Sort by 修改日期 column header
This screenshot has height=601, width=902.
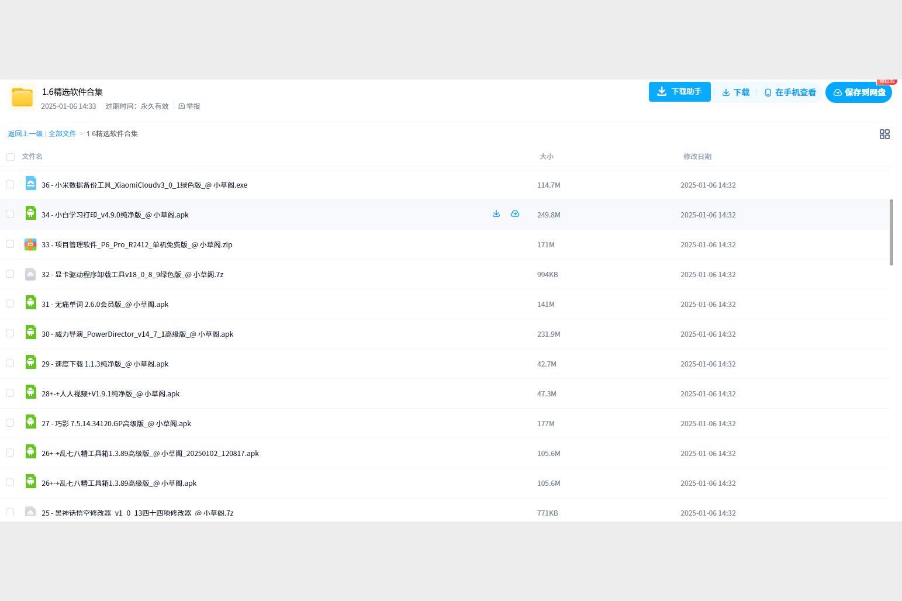697,157
